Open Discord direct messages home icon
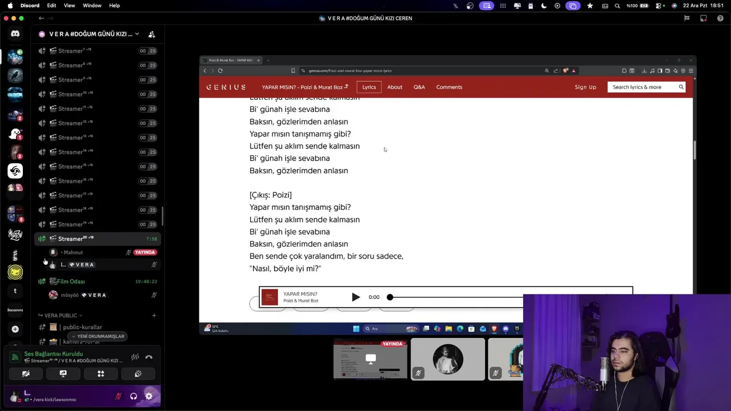The width and height of the screenshot is (731, 411). (15, 34)
